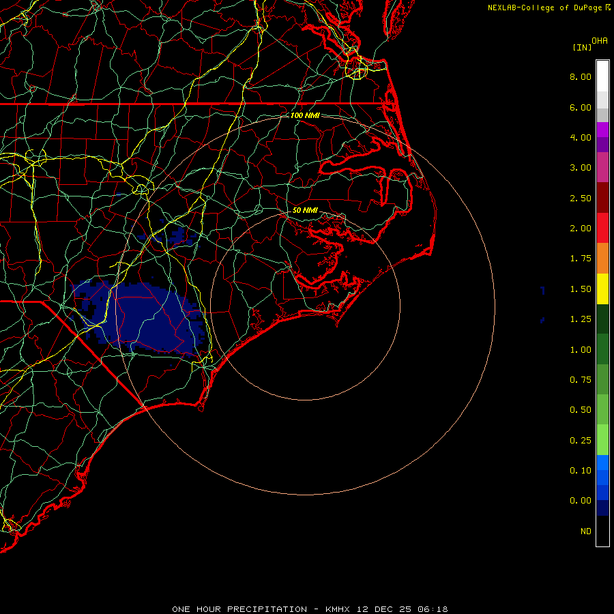Click the One Hour Precipitation KMHX caption

[x=310, y=609]
